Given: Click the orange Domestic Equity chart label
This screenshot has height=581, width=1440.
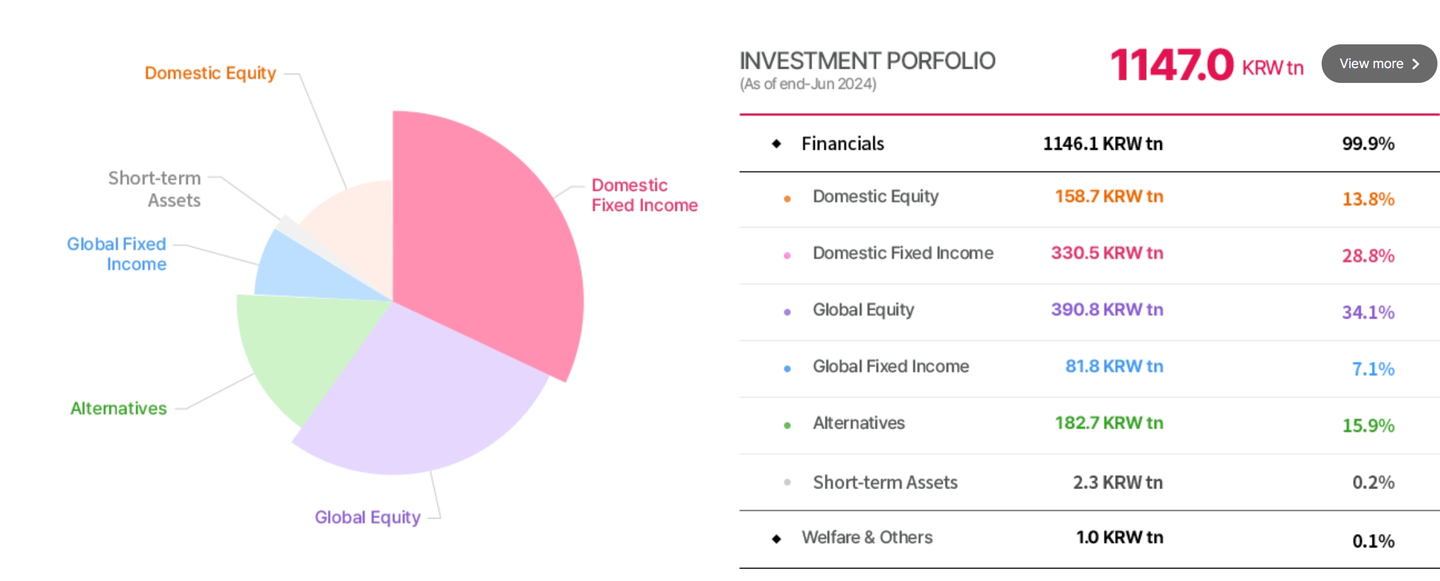Looking at the screenshot, I should tap(210, 73).
